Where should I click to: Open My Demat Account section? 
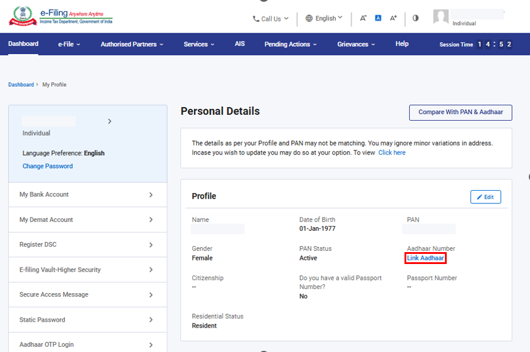(88, 220)
